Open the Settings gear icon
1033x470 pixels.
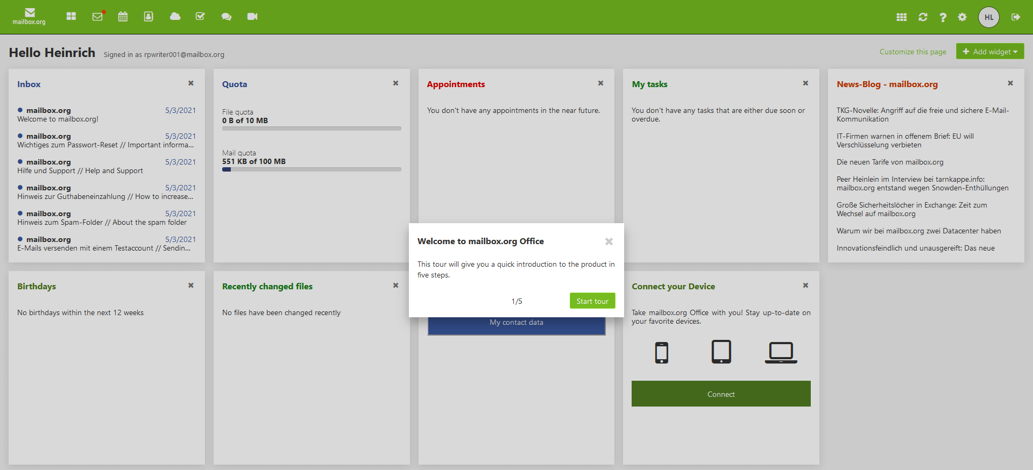(962, 17)
